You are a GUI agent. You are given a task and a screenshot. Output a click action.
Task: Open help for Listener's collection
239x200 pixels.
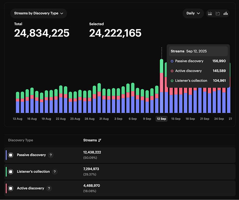[55, 172]
